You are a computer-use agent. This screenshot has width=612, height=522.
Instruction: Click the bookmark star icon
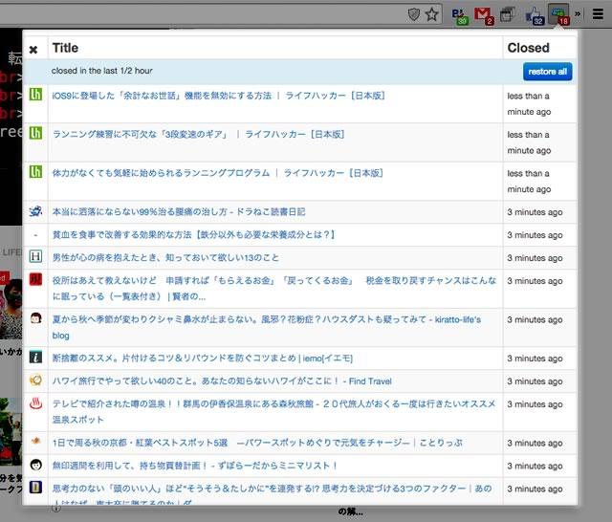click(432, 14)
